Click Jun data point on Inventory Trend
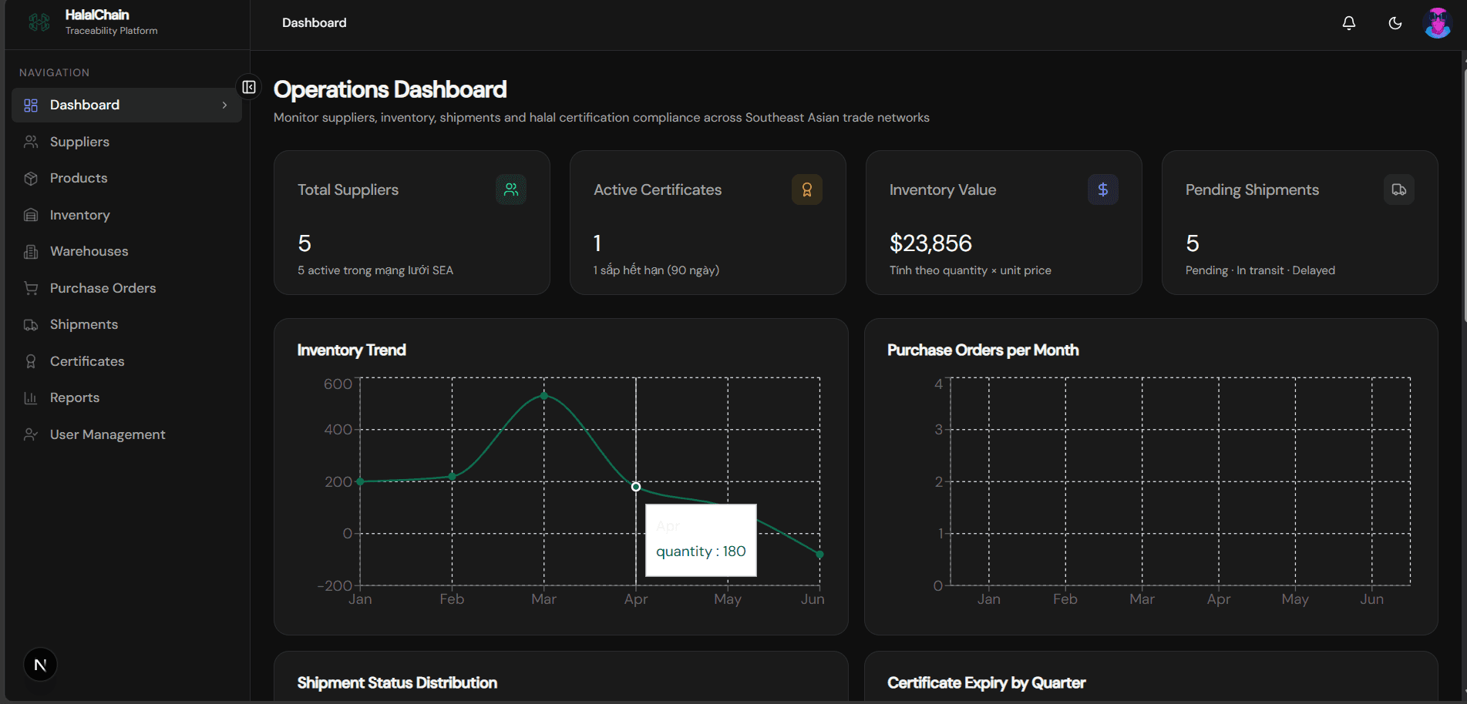 point(819,555)
